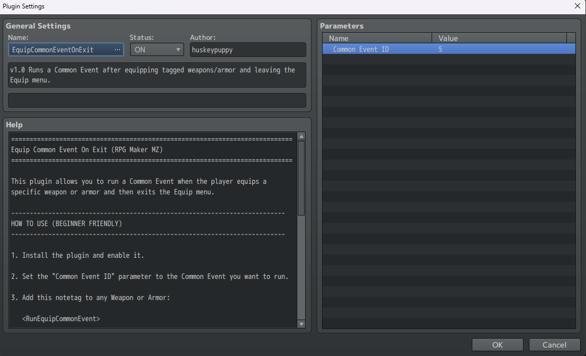The width and height of the screenshot is (586, 356).
Task: Click help line '2. Set the "Common Event ID"'
Action: coord(150,277)
